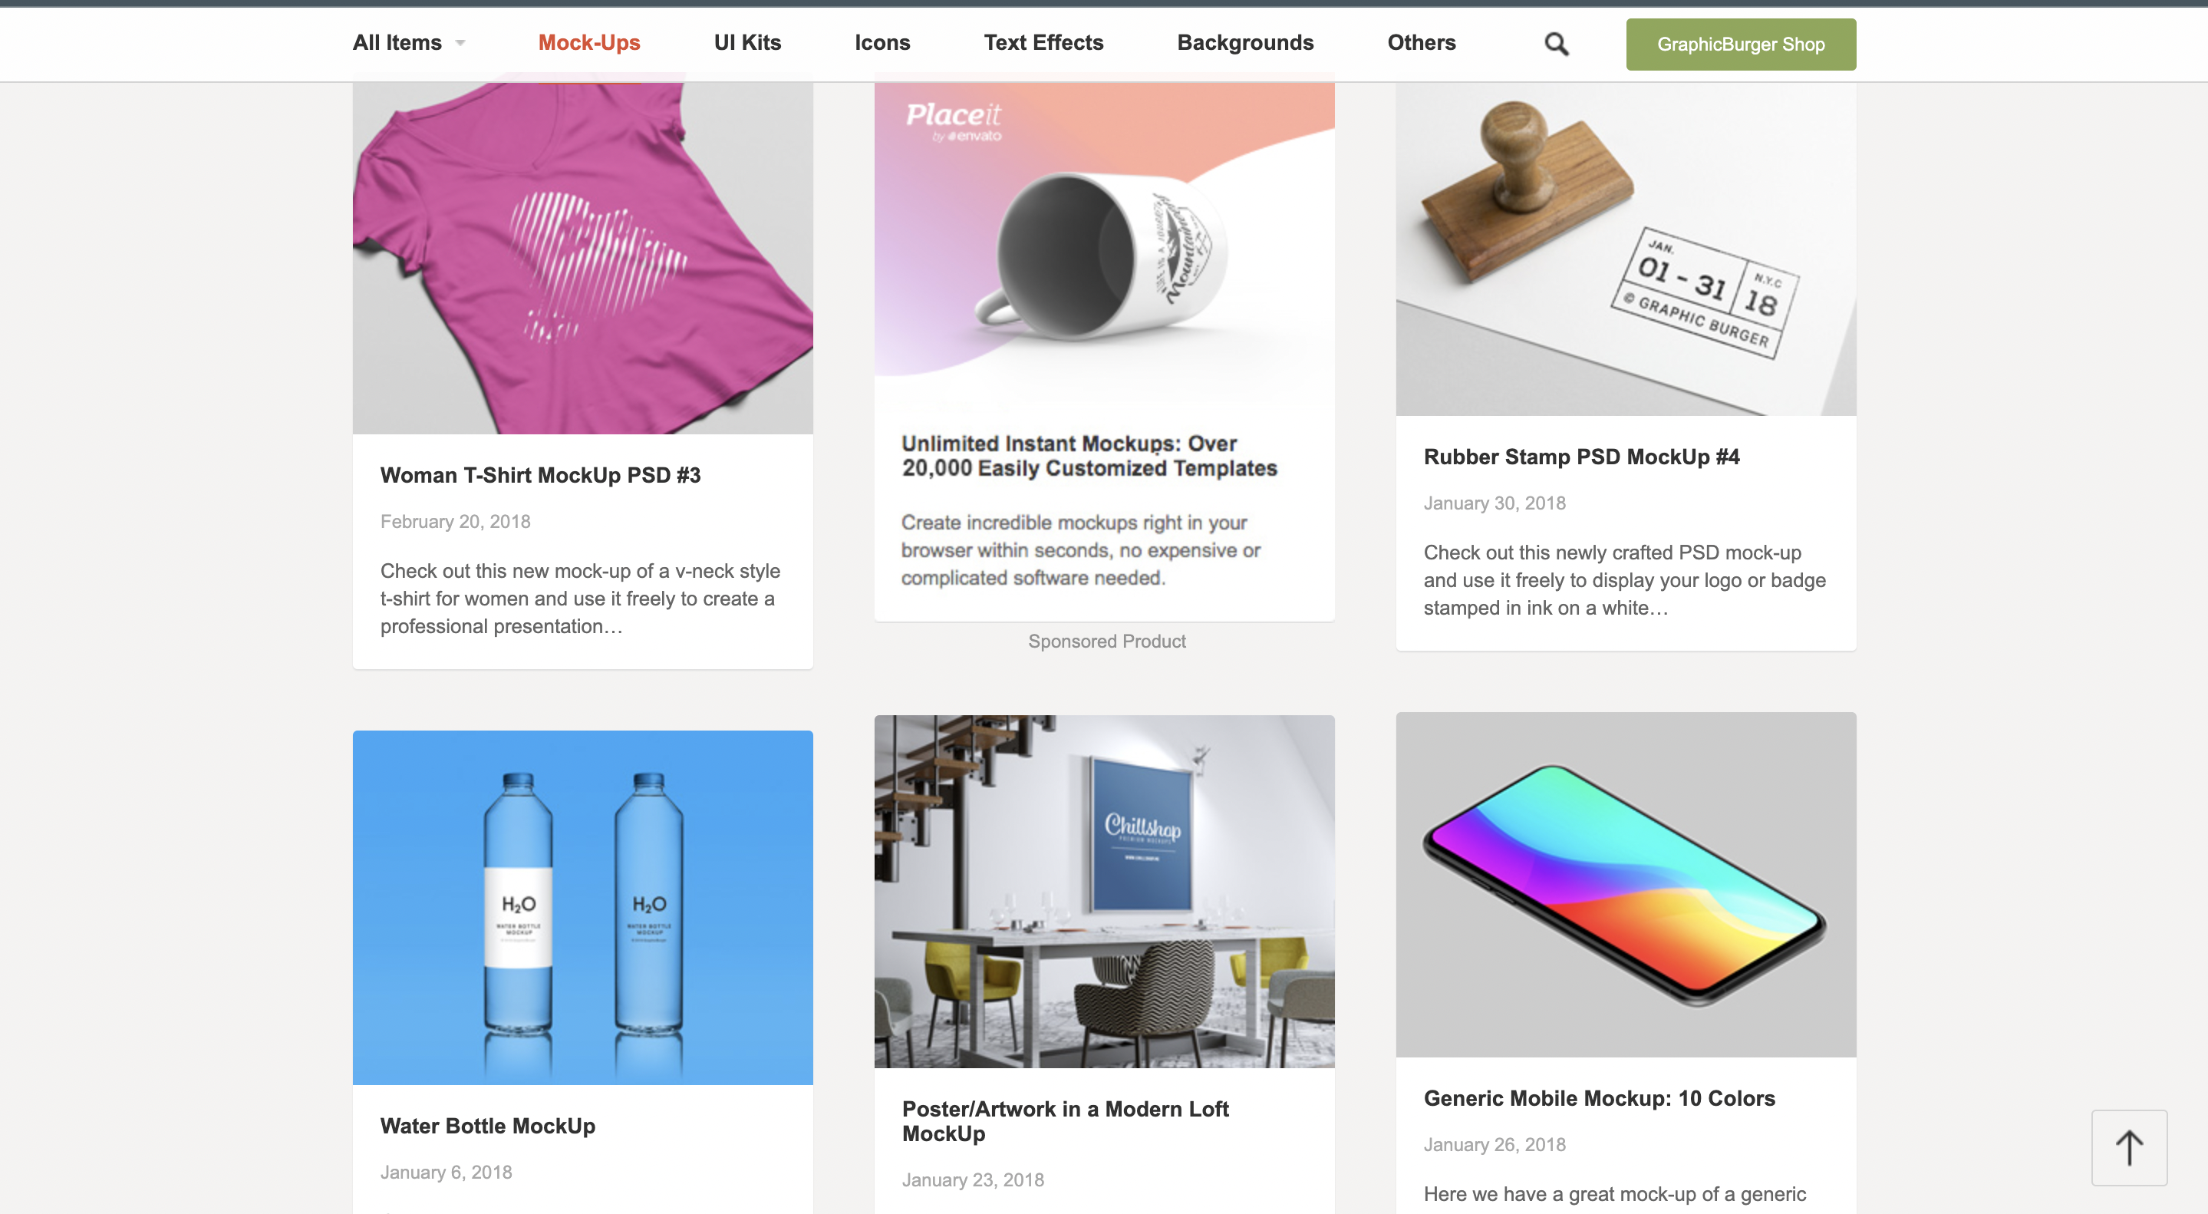The width and height of the screenshot is (2208, 1214).
Task: Open Woman T-Shirt MockUp PSD #3 title
Action: [540, 475]
